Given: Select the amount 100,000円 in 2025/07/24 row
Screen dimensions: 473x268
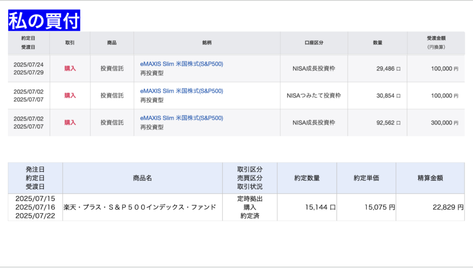Looking at the screenshot, I should click(x=445, y=68).
